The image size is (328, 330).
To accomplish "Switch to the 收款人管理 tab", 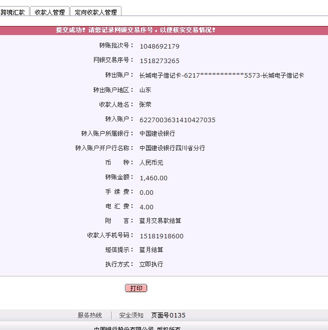I will point(49,12).
